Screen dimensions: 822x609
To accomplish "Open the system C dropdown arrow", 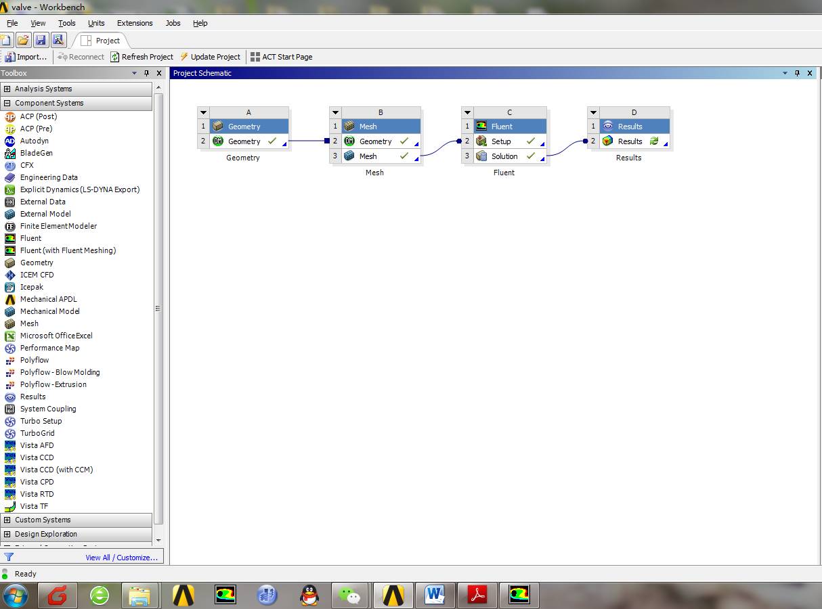I will tap(467, 112).
